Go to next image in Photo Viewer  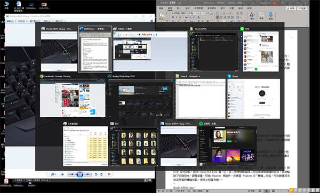coord(88,174)
